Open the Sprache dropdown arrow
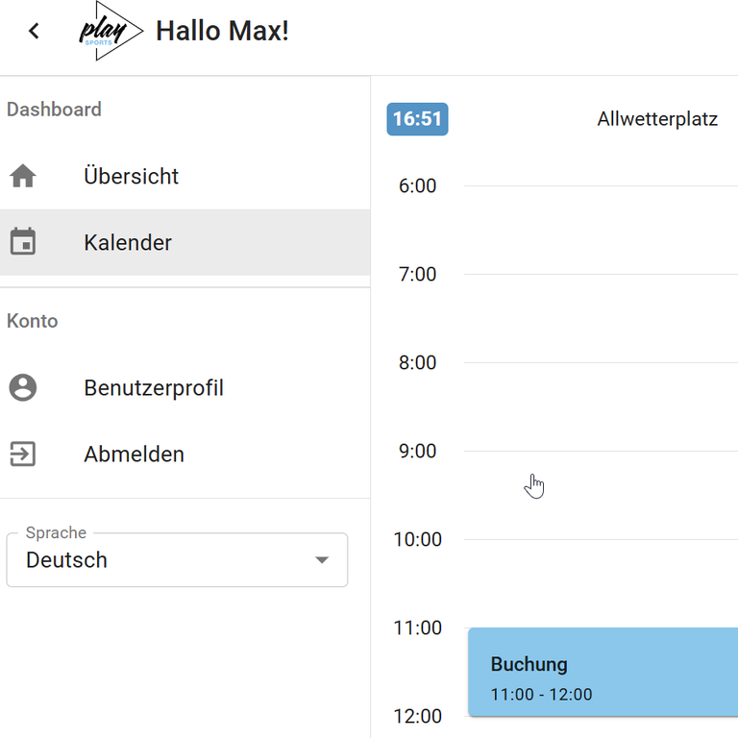This screenshot has height=738, width=738. 322,560
